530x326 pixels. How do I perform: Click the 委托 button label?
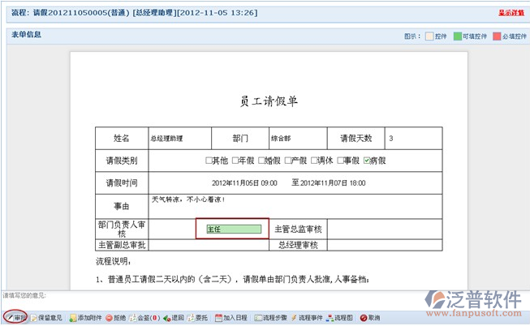(x=201, y=318)
